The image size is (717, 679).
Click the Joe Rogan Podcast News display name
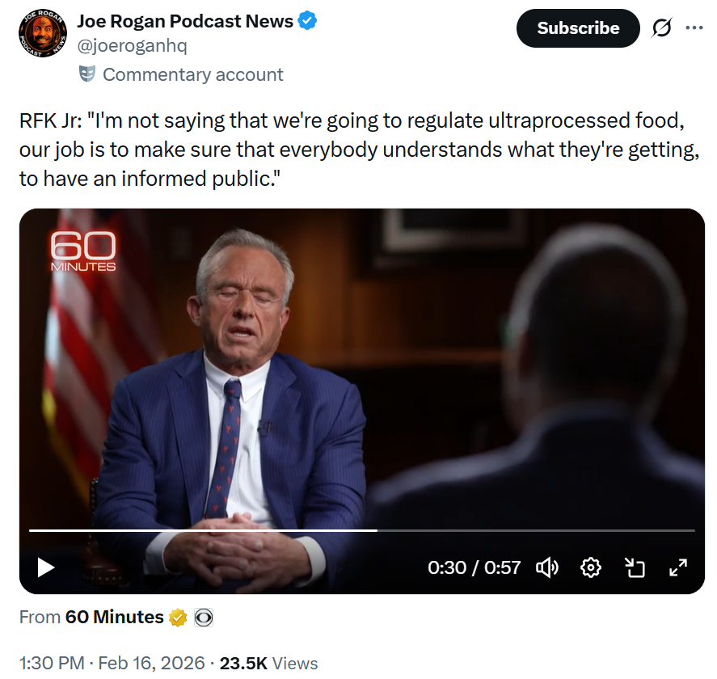(185, 21)
